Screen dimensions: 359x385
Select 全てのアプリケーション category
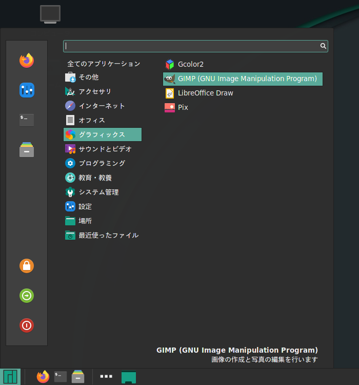tap(104, 64)
